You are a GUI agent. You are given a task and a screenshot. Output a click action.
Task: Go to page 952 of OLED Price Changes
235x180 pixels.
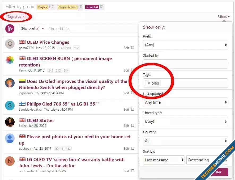76,48
